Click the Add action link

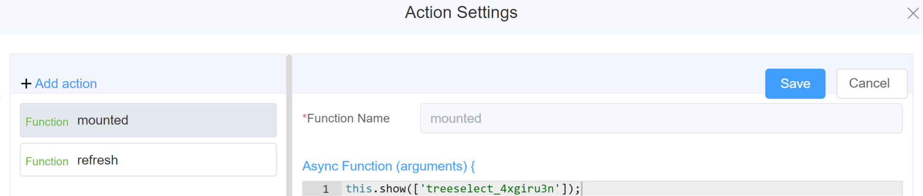[66, 83]
